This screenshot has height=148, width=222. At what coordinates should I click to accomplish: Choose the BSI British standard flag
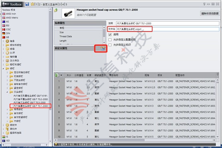coord(4,26)
